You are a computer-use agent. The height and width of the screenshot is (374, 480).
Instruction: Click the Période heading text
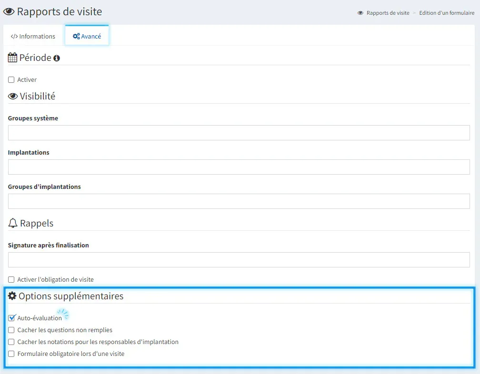coord(35,58)
